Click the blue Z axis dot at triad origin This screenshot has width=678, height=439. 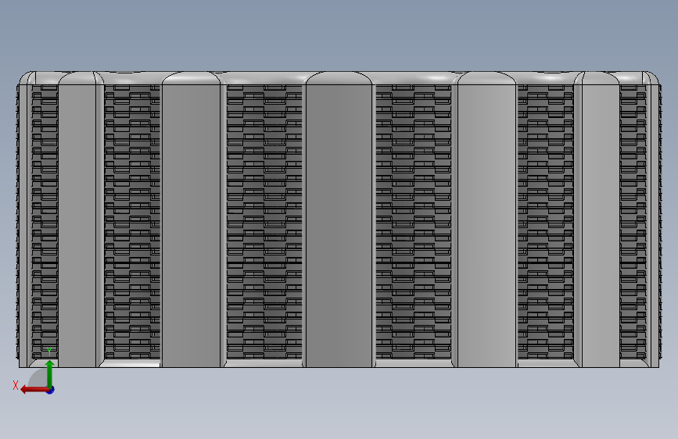pyautogui.click(x=51, y=390)
